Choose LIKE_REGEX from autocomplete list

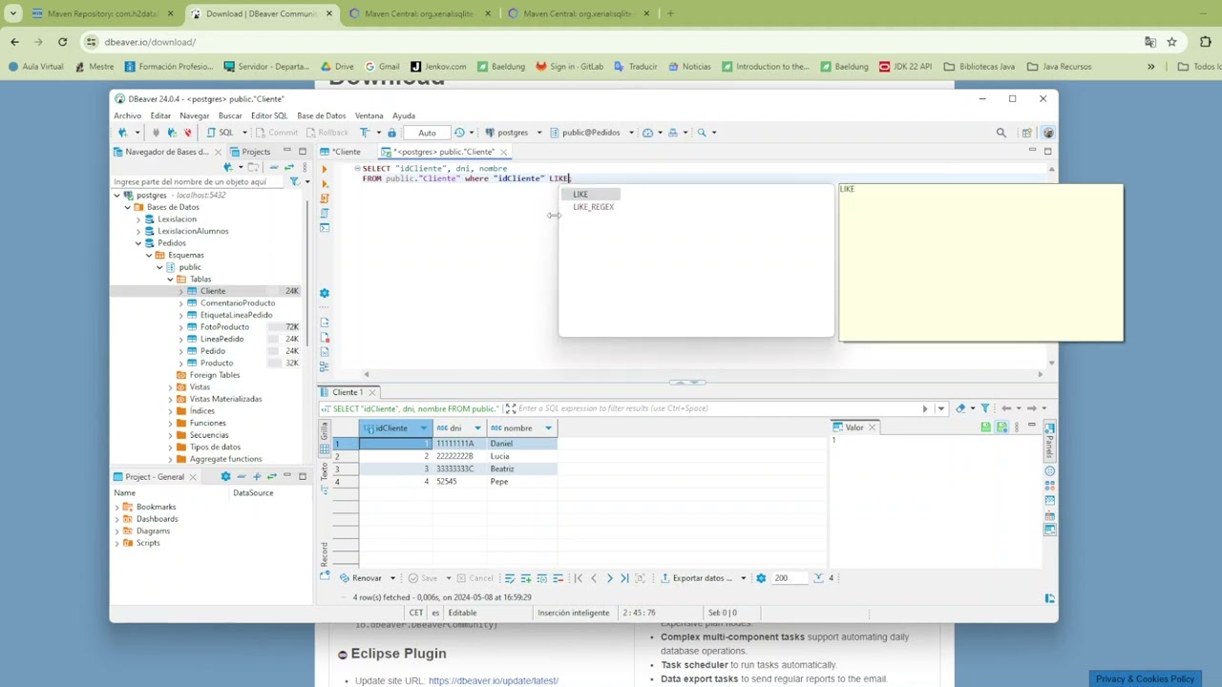(x=593, y=207)
